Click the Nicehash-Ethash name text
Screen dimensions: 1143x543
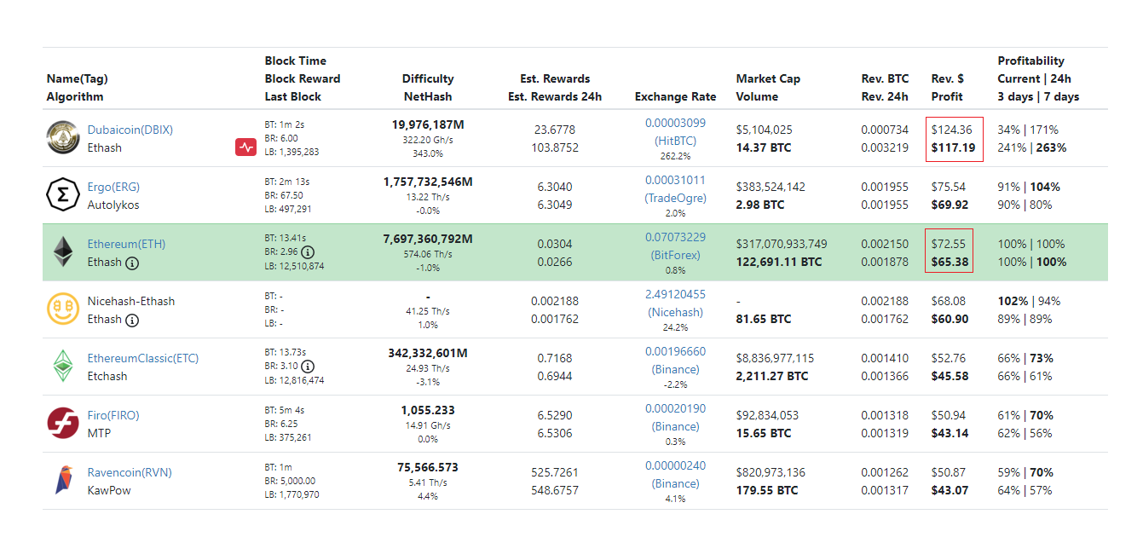pos(131,301)
